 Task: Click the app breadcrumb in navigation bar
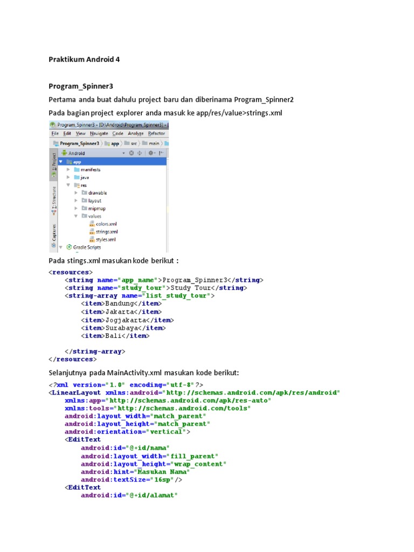112,143
